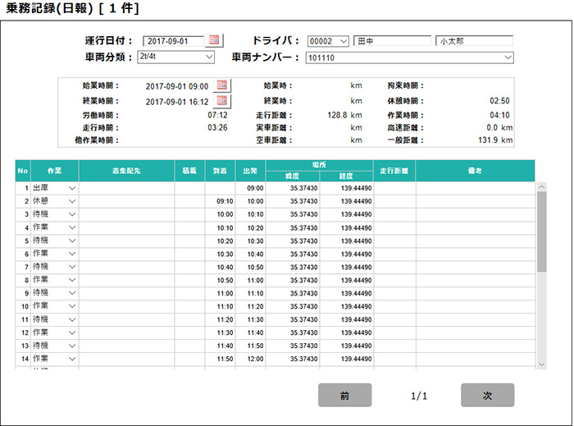The width and height of the screenshot is (574, 426).
Task: Open calendar icon beside 始業時間
Action: pyautogui.click(x=221, y=85)
